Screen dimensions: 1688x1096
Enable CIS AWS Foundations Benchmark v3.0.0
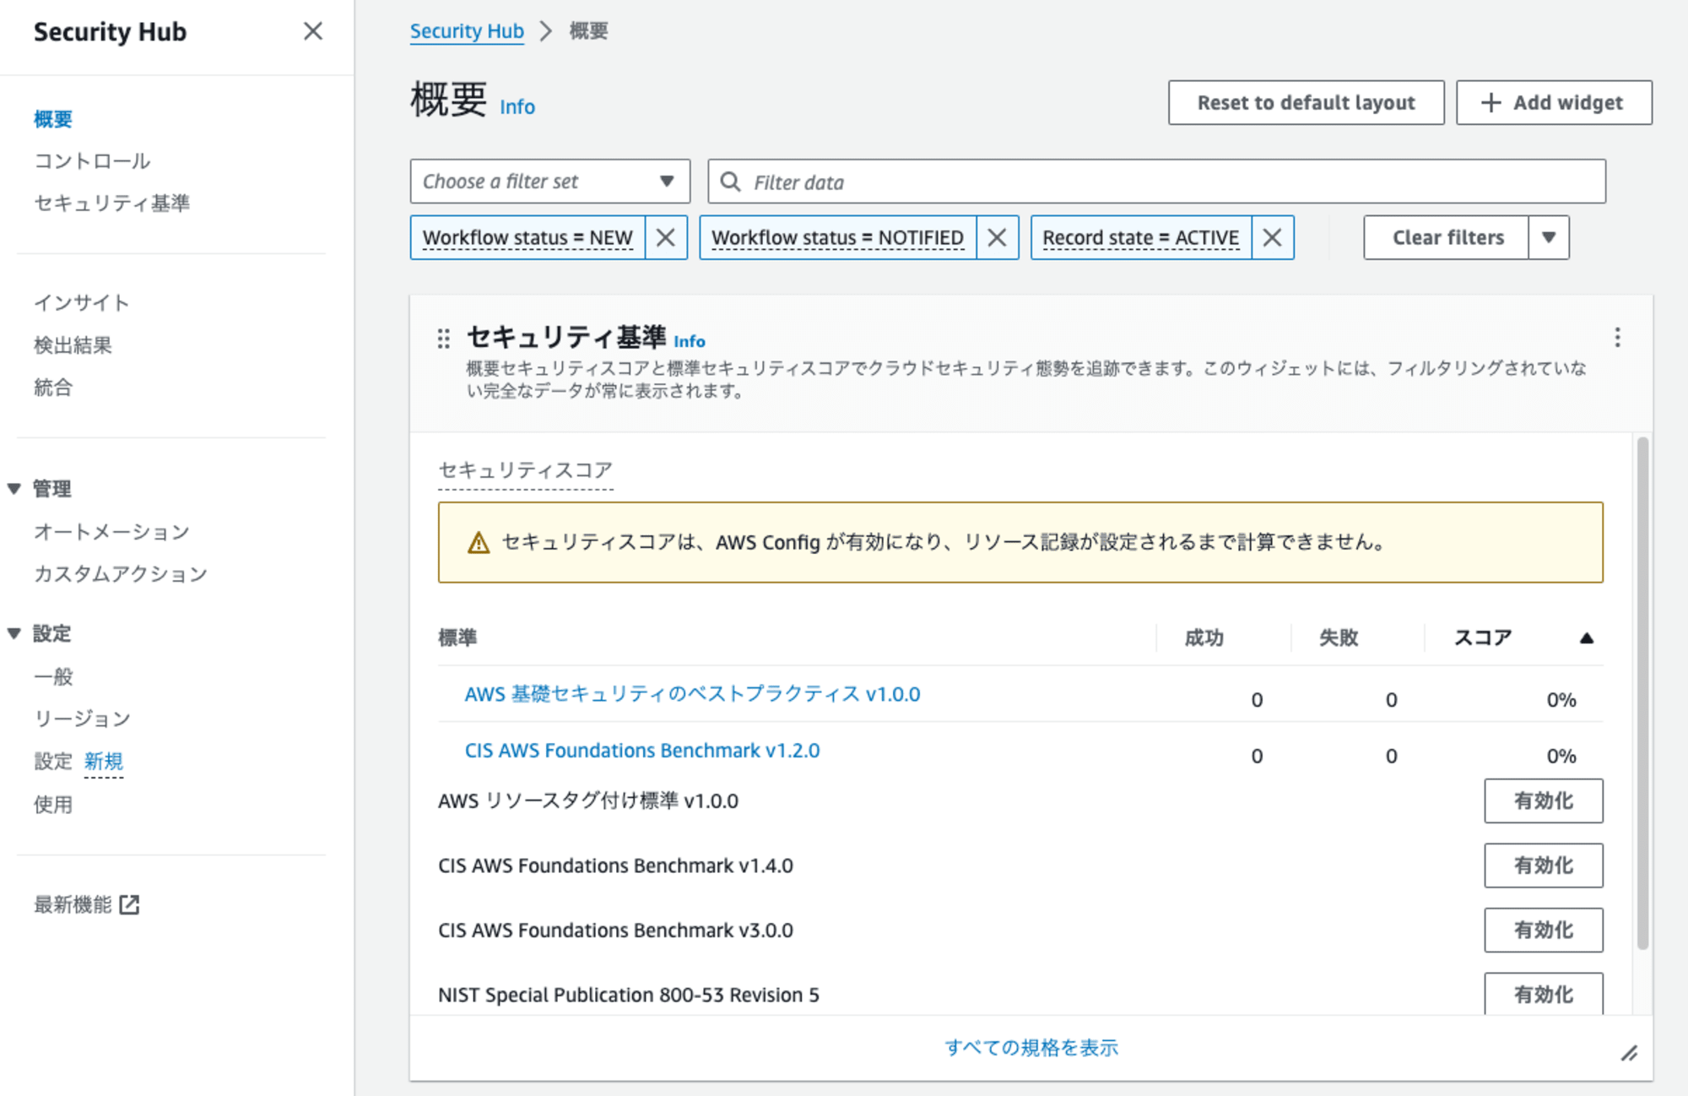tap(1543, 930)
